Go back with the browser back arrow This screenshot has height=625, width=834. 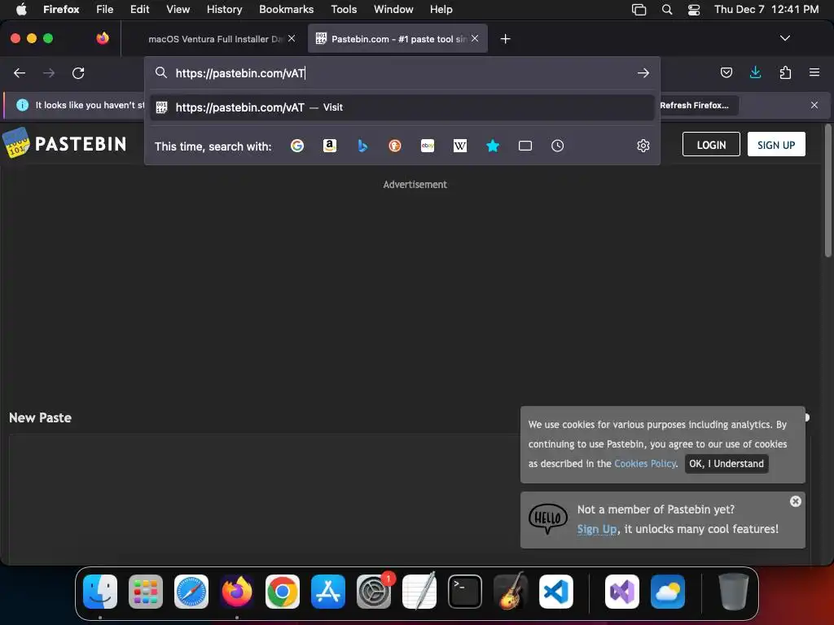[20, 72]
